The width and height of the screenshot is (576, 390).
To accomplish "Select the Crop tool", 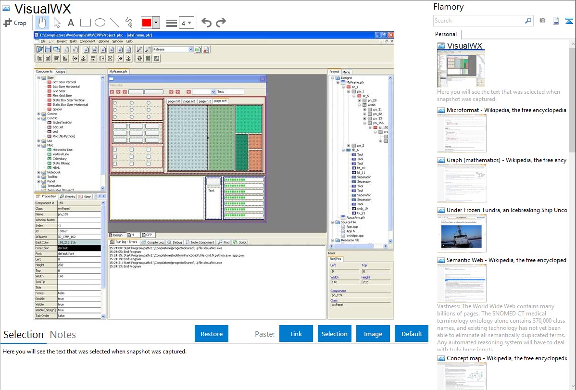I will (x=15, y=23).
